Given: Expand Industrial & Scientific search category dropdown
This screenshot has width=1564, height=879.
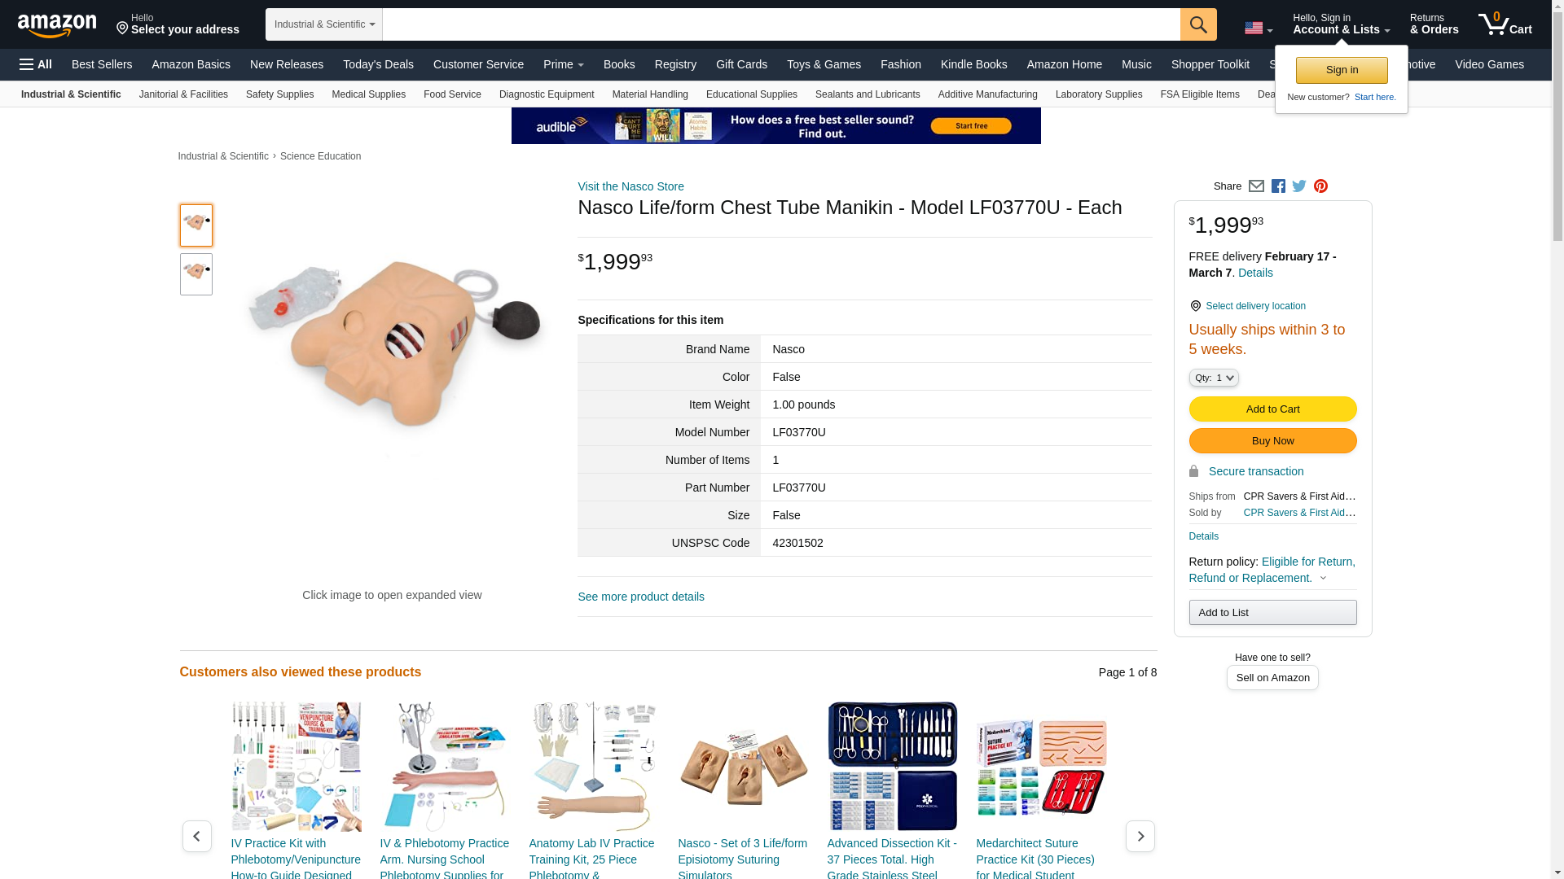Looking at the screenshot, I should (x=323, y=24).
